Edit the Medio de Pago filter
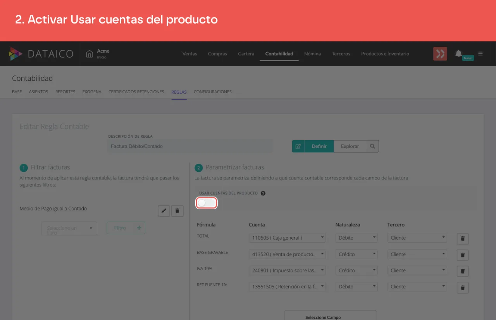This screenshot has width=496, height=320. click(x=164, y=210)
